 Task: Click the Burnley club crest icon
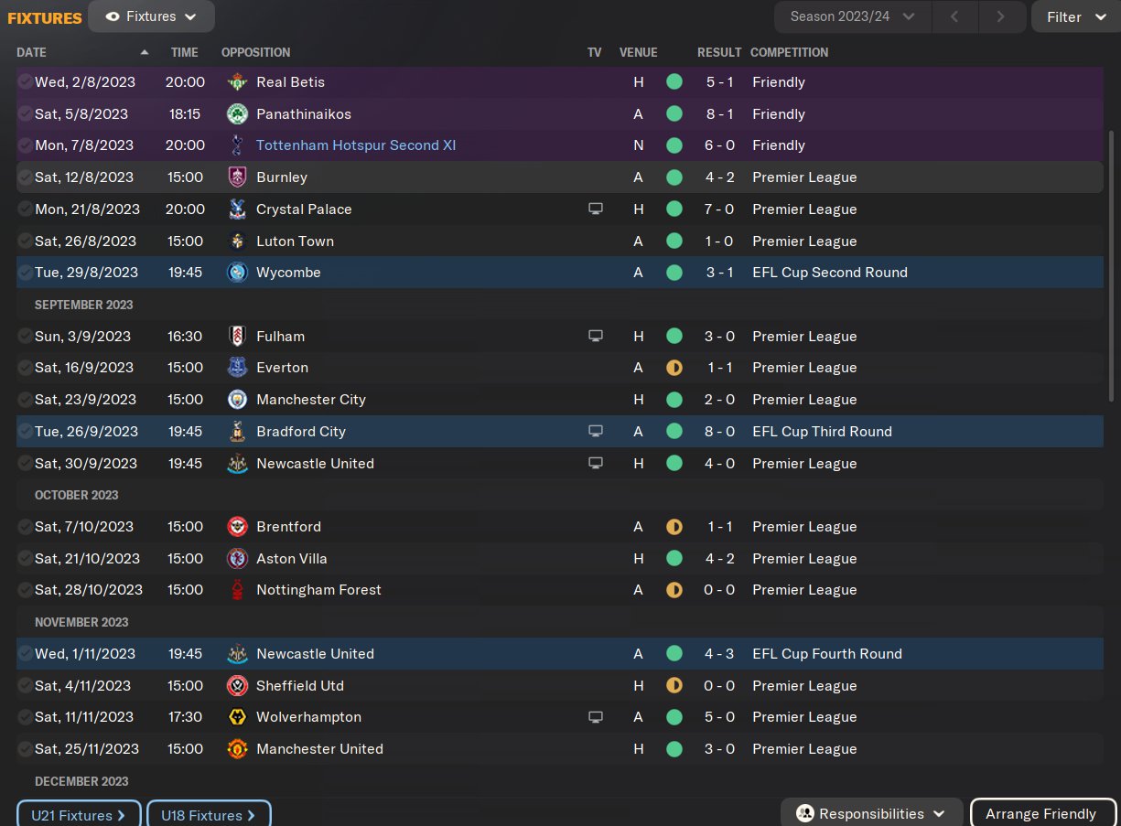tap(237, 177)
